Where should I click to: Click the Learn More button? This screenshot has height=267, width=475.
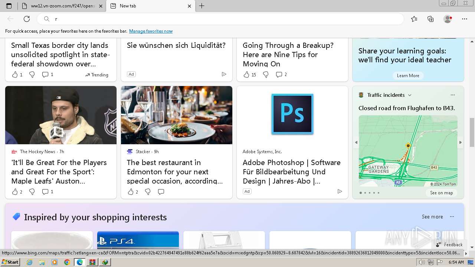tap(408, 76)
